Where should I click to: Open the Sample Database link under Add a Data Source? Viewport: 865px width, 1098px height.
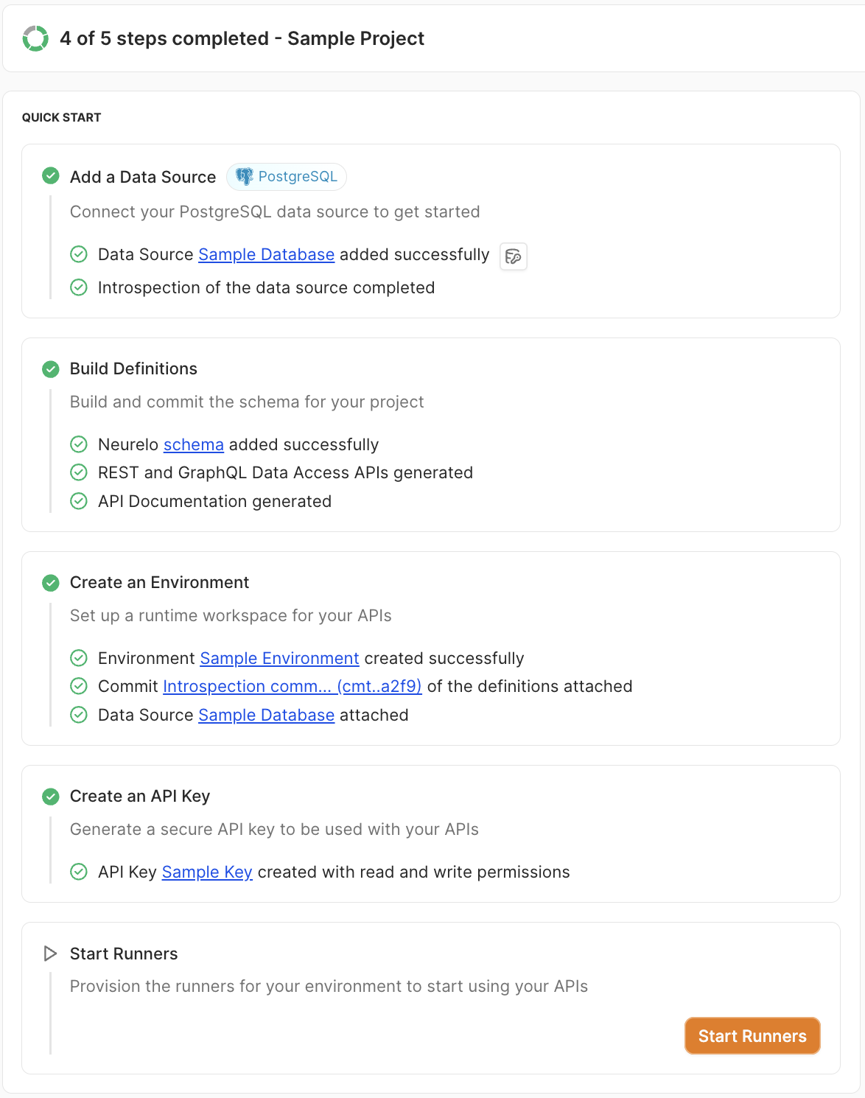(x=266, y=254)
